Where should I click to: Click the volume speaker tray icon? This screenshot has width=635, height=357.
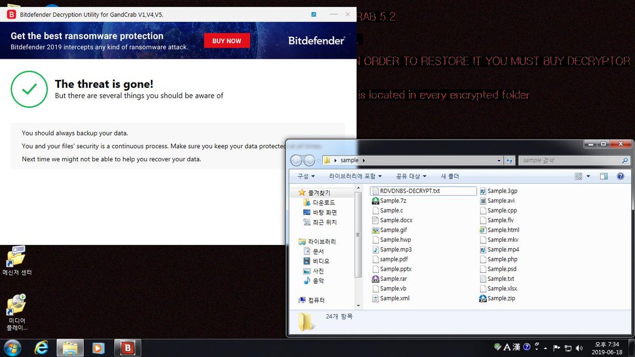tap(579, 348)
